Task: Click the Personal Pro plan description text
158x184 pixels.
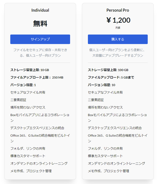Action: pos(118,53)
